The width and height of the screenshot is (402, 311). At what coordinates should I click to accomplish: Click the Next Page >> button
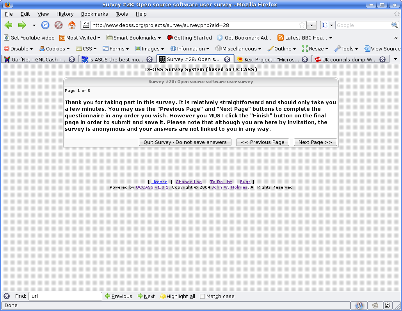point(315,142)
